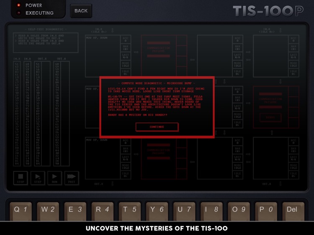Screen dimensions: 314x235
Task: Tap the I 8 key
Action: (x=211, y=211)
